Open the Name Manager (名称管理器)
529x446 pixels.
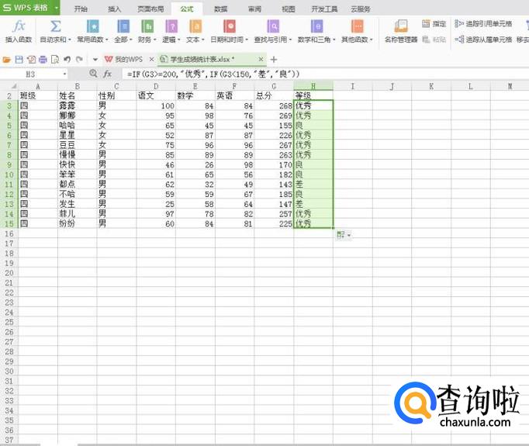point(401,31)
